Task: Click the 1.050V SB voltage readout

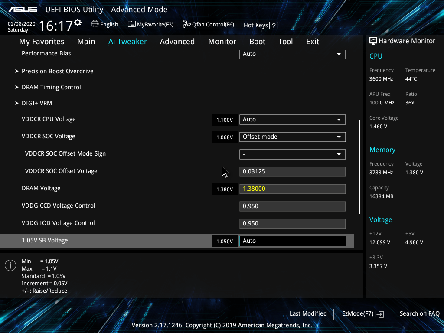Action: pyautogui.click(x=225, y=241)
